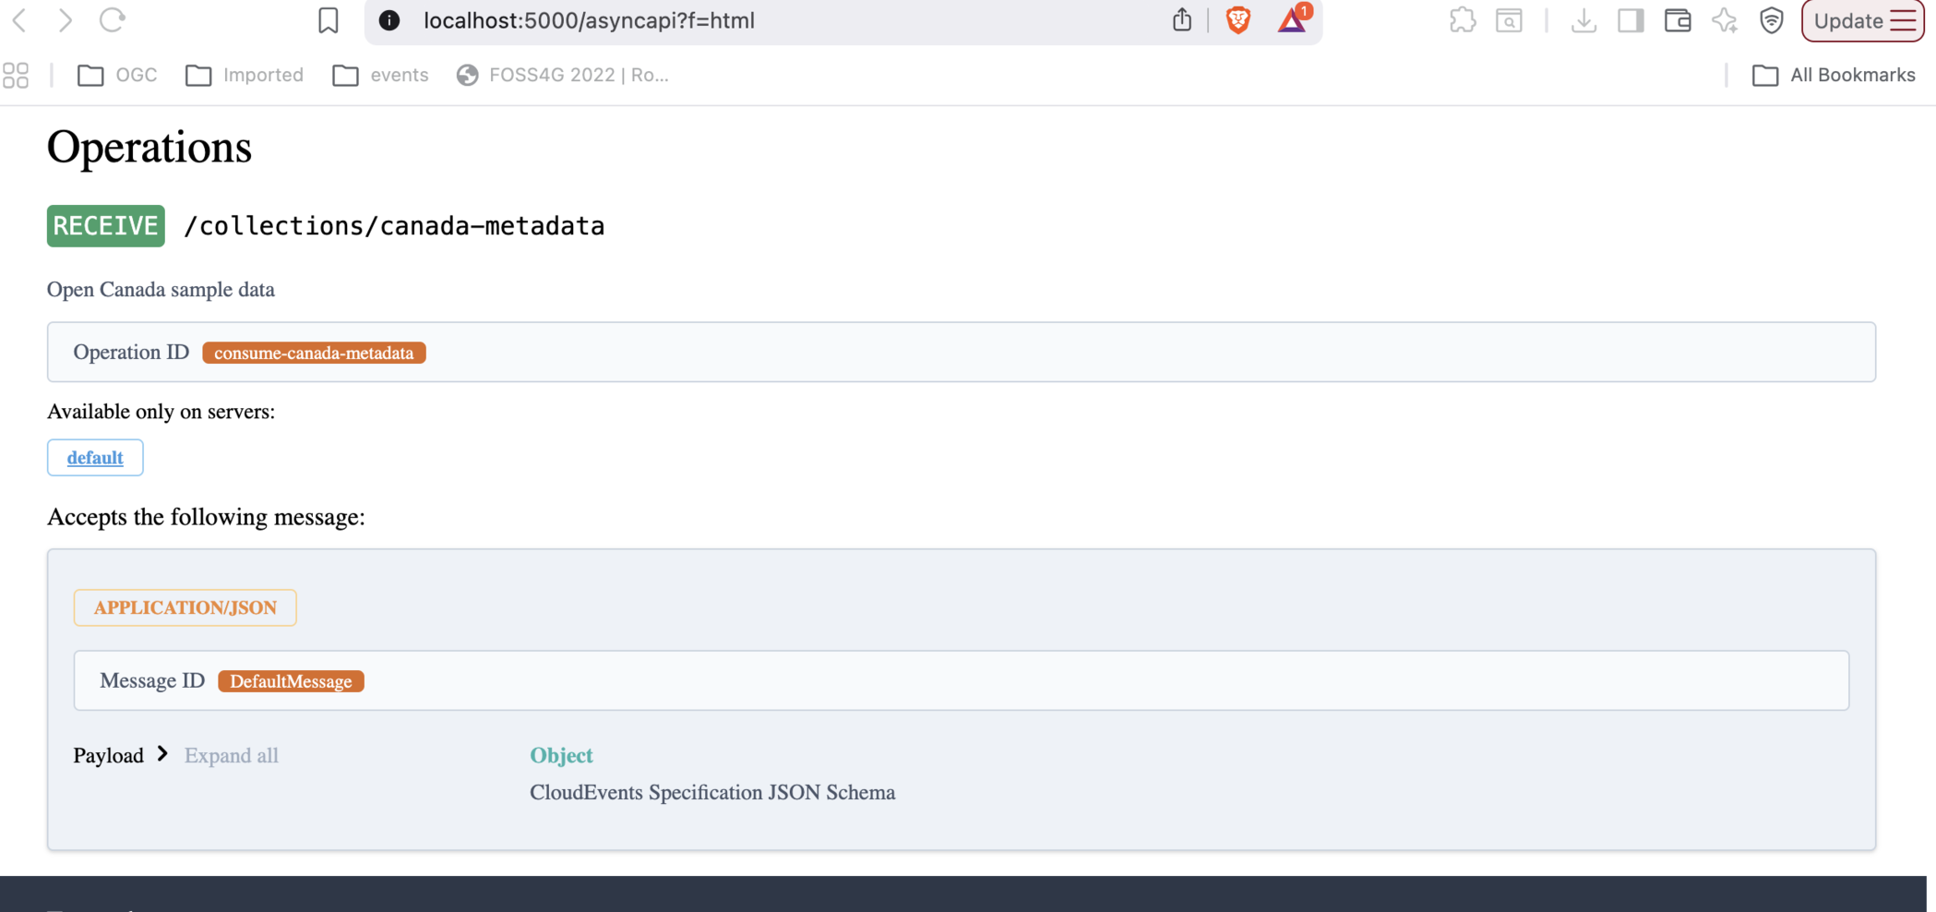Expand the Payload chevron
1936x912 pixels.
(x=162, y=754)
